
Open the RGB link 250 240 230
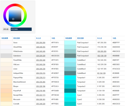pyautogui.click(x=41, y=69)
